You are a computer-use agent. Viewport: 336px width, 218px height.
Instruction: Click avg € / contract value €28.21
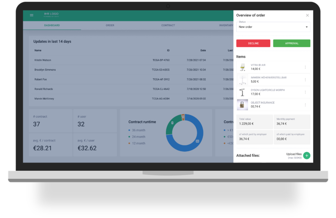pos(42,148)
